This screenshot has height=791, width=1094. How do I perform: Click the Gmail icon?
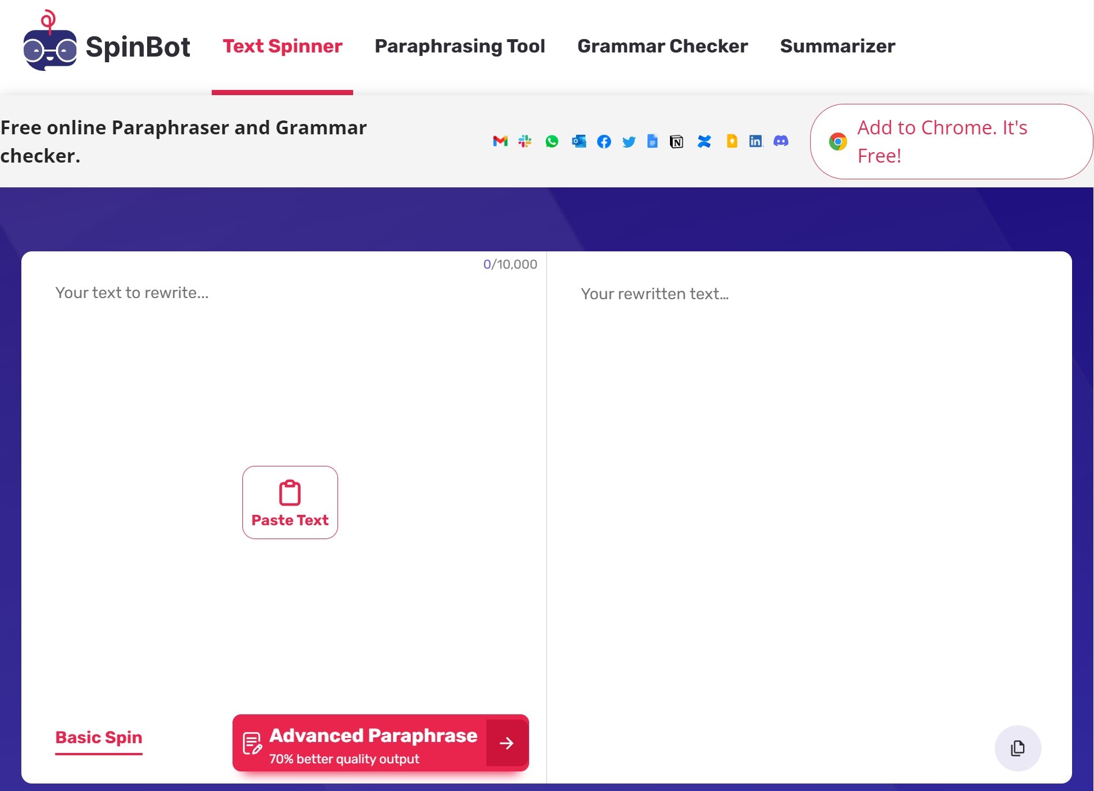click(x=500, y=141)
